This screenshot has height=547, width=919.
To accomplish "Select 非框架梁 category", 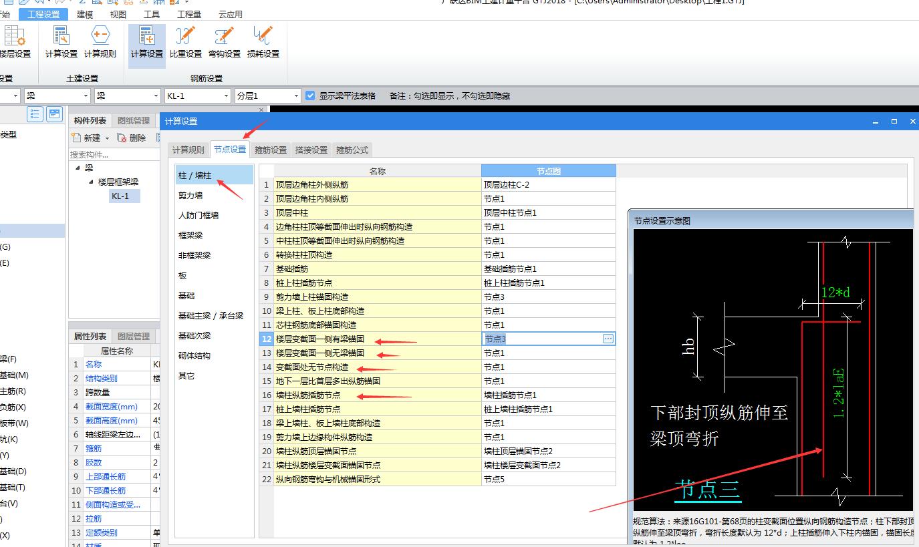I will coord(215,255).
